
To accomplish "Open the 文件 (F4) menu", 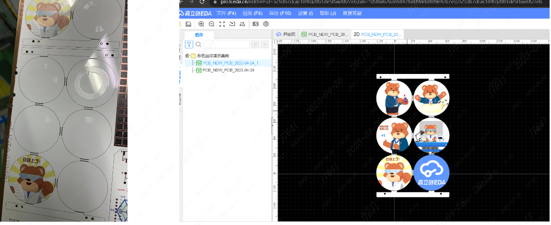I will (226, 13).
